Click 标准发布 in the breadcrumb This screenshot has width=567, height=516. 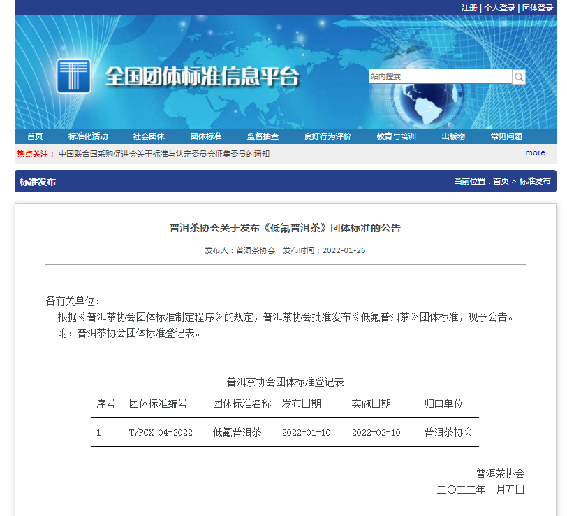point(535,181)
